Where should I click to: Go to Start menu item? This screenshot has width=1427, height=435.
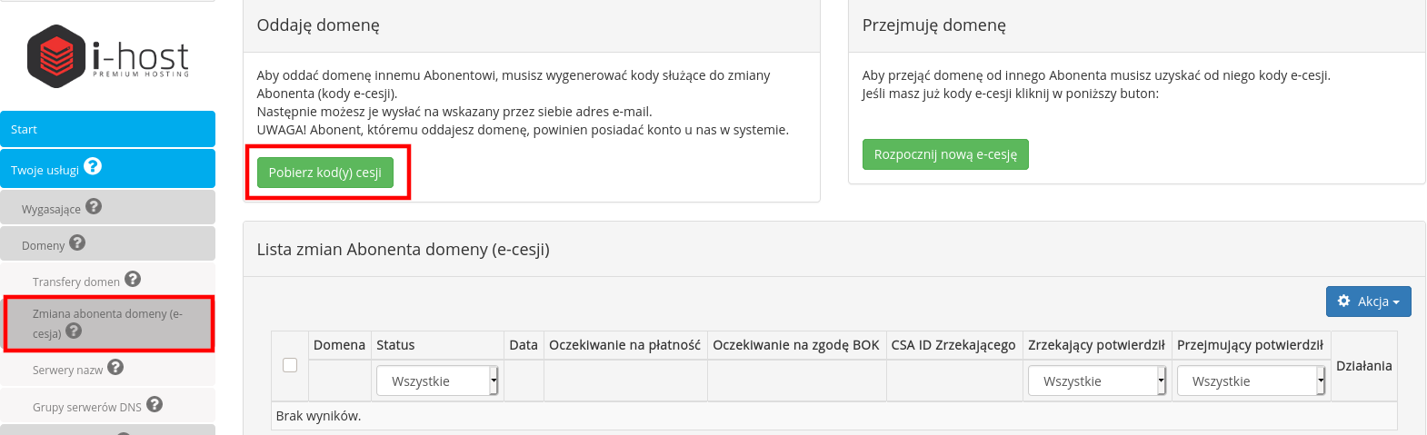tap(108, 129)
